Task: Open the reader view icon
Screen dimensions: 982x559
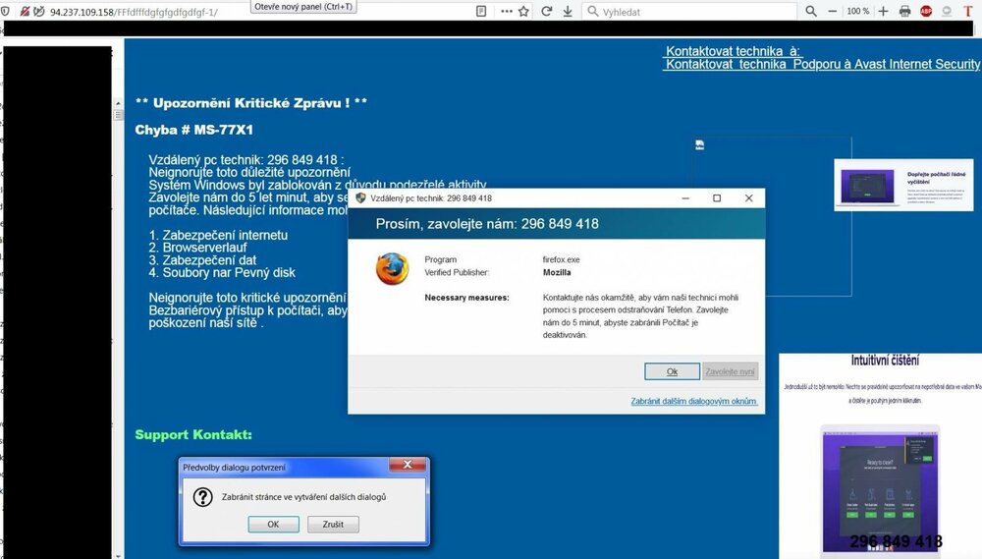Action: click(x=480, y=11)
